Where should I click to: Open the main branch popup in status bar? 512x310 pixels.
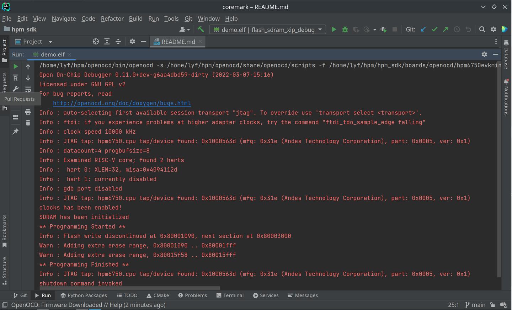475,305
